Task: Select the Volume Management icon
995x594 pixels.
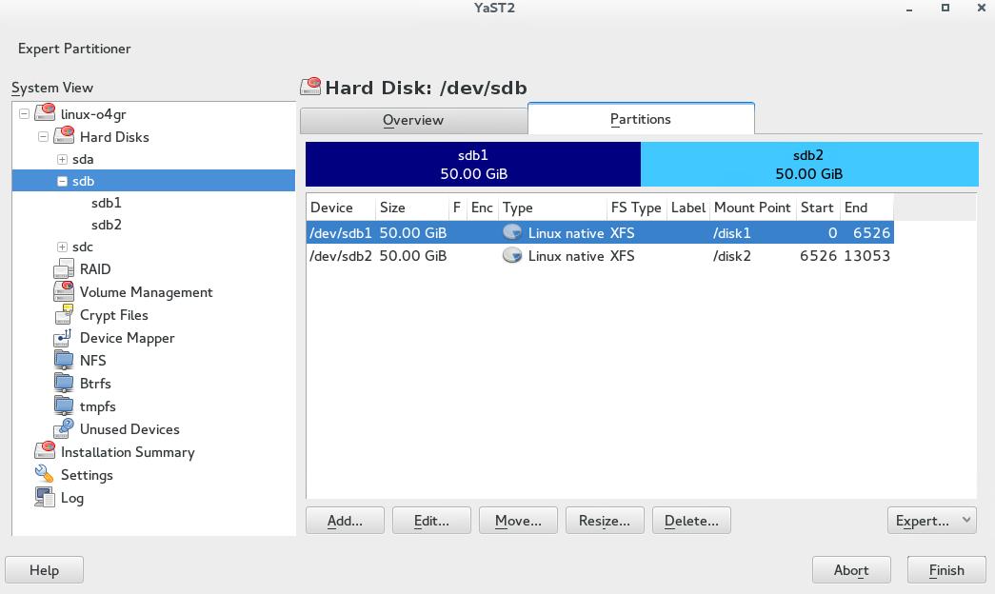Action: pos(63,292)
